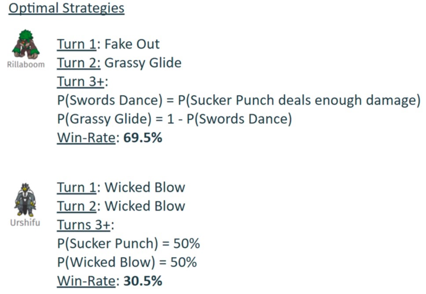The width and height of the screenshot is (426, 294).
Task: Click the P(Sucker Punch) = 50% line
Action: 129,244
